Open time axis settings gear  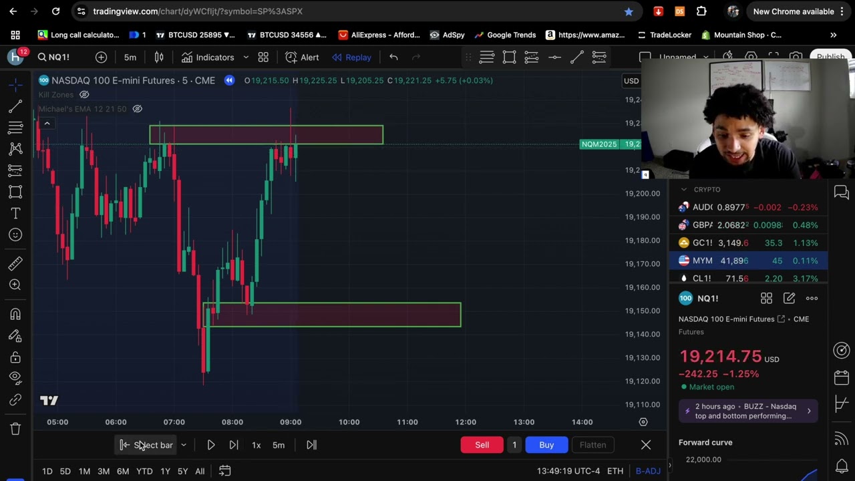pos(643,422)
